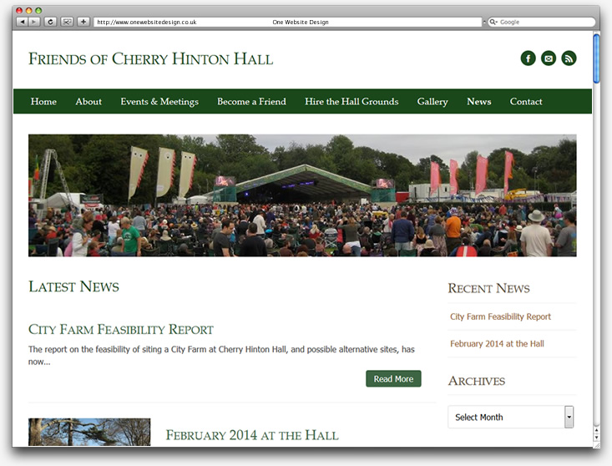The width and height of the screenshot is (612, 466).
Task: Click the Latest News heading
Action: 73,286
